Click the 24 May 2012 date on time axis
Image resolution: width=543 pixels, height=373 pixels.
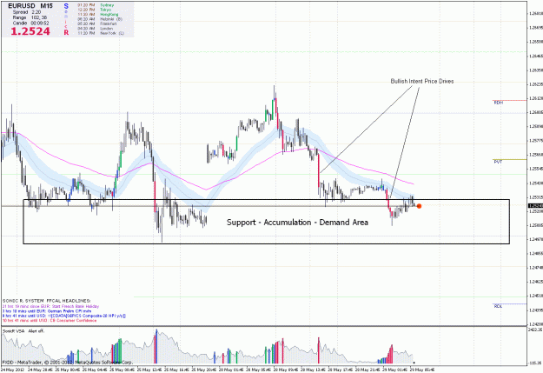13,370
